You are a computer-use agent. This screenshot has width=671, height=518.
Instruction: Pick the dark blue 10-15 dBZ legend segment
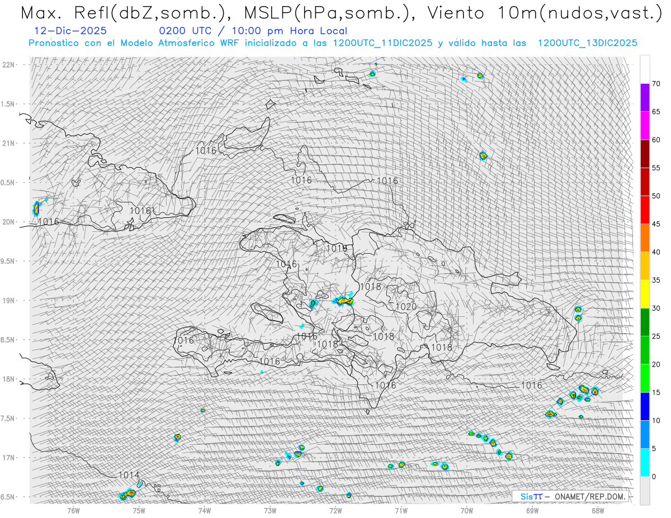pyautogui.click(x=645, y=406)
